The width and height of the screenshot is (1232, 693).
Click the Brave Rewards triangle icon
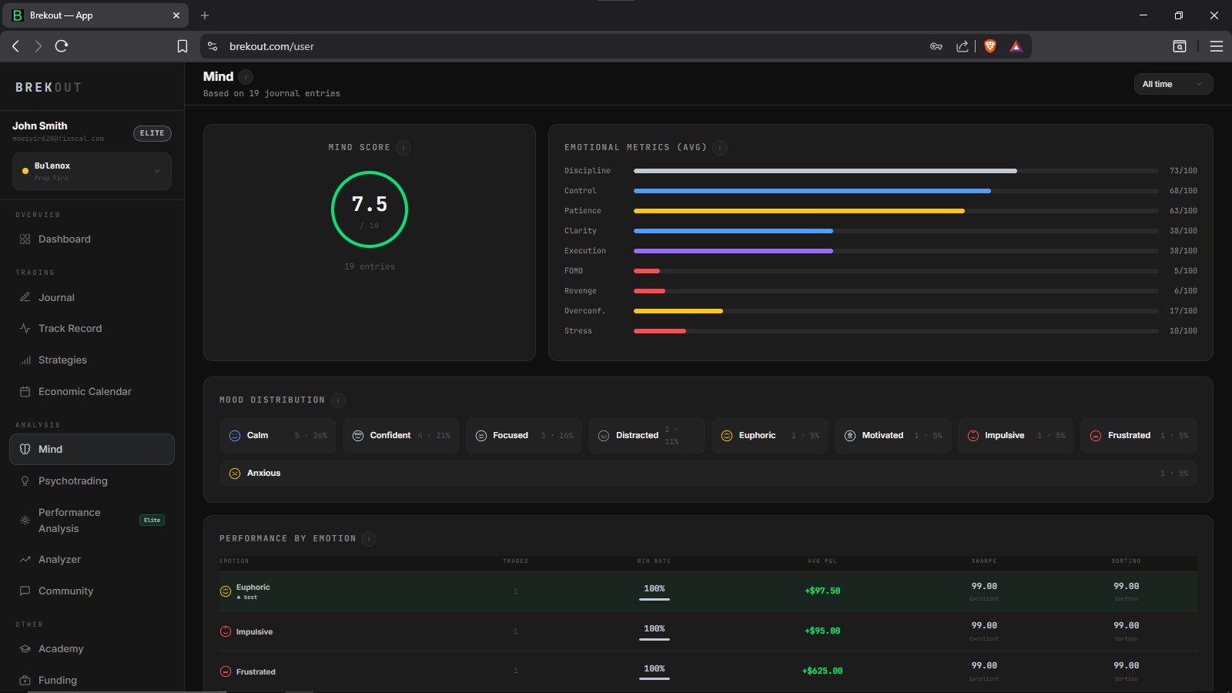point(1016,46)
